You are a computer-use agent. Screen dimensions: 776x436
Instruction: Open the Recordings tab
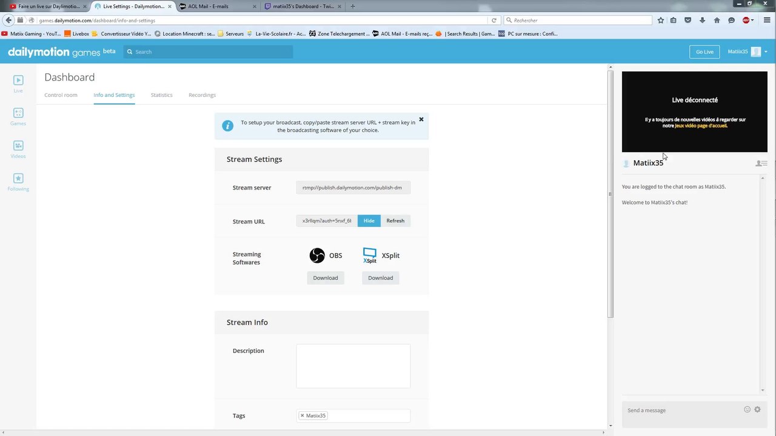coord(202,95)
